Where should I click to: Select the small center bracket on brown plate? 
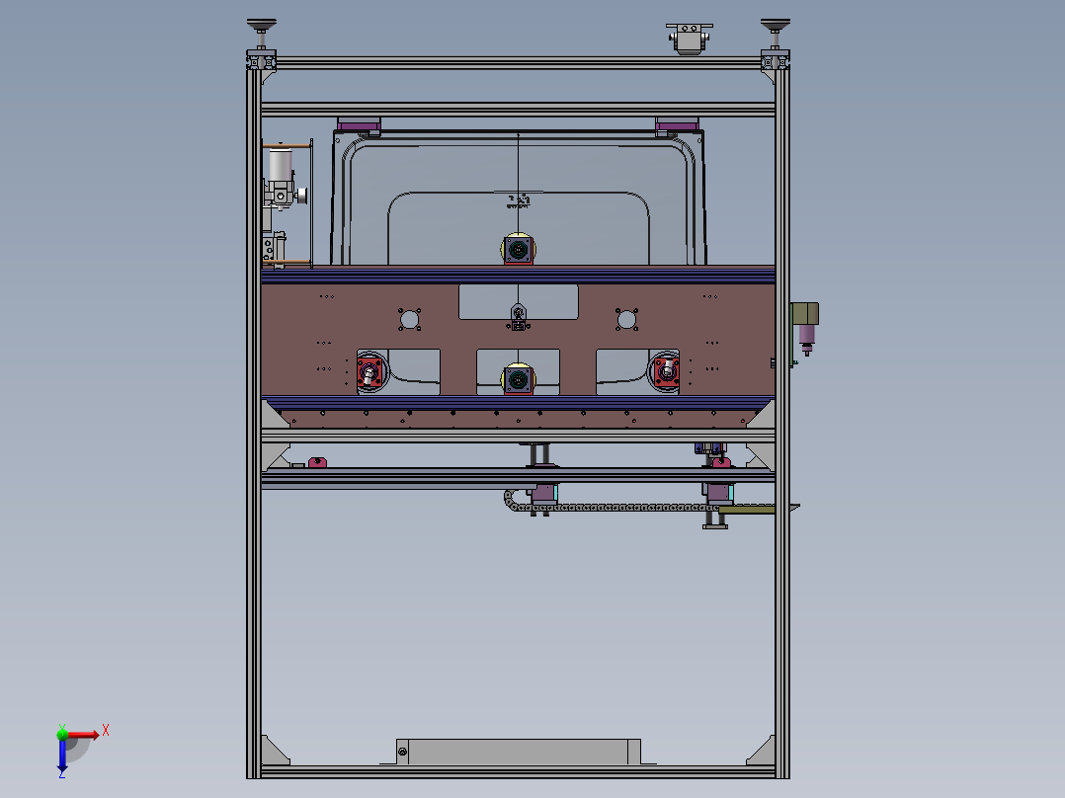519,317
